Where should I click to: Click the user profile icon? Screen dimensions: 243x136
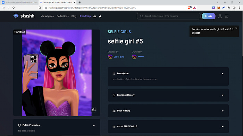(220, 16)
